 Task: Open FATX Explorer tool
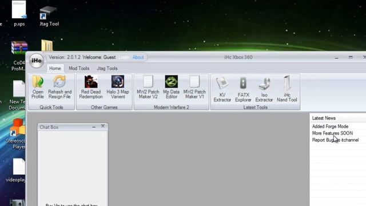click(x=243, y=89)
